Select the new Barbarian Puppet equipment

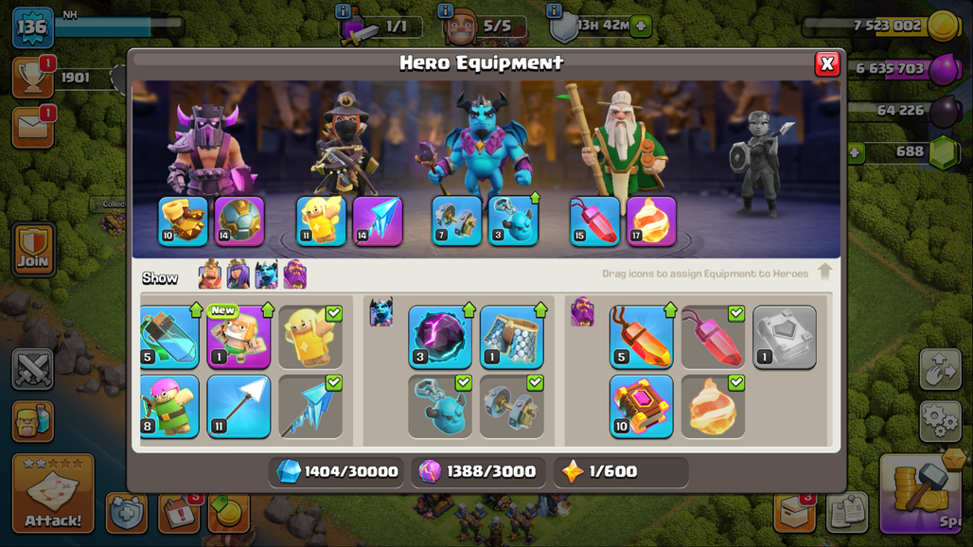point(239,337)
